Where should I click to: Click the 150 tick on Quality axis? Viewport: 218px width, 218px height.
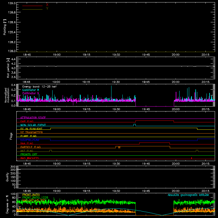13,177
